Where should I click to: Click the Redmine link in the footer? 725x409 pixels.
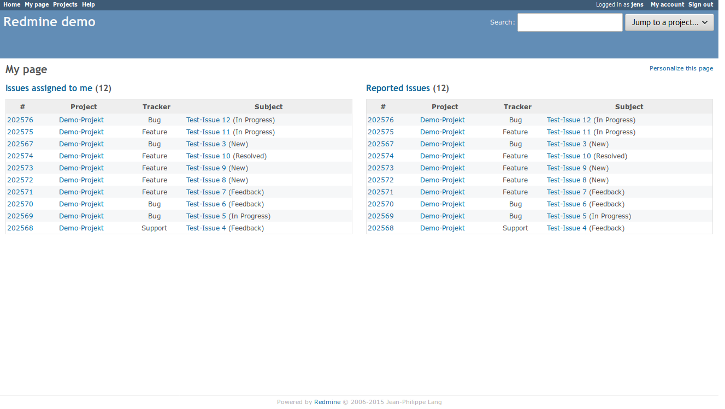tap(327, 402)
